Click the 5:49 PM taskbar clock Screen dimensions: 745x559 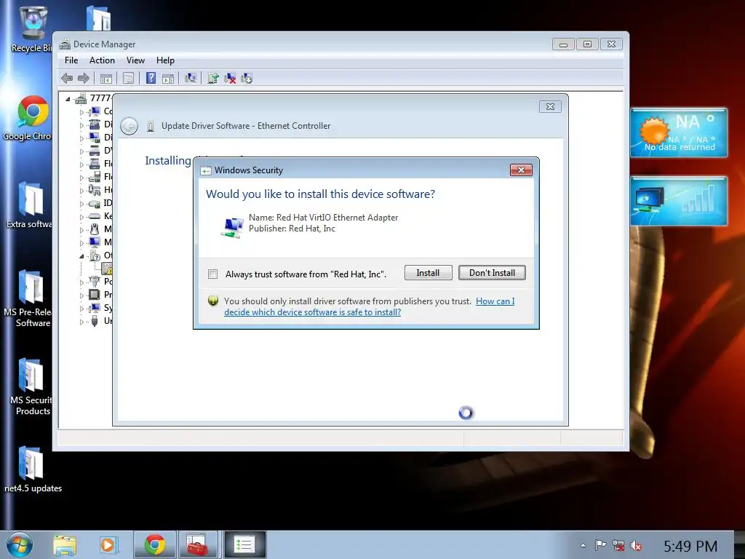click(x=690, y=546)
